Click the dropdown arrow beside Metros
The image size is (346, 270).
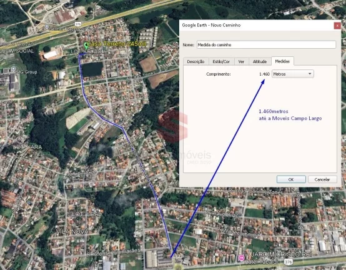(310, 74)
